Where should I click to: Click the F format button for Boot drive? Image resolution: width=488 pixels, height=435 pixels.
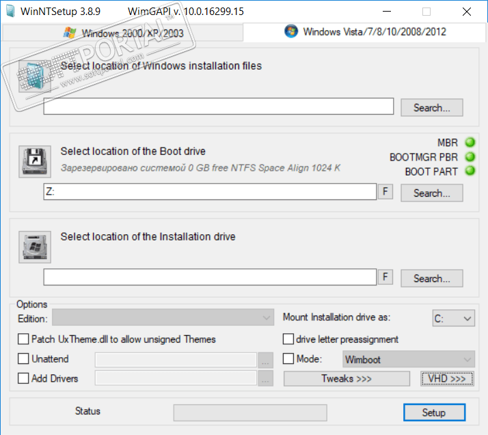(x=385, y=191)
